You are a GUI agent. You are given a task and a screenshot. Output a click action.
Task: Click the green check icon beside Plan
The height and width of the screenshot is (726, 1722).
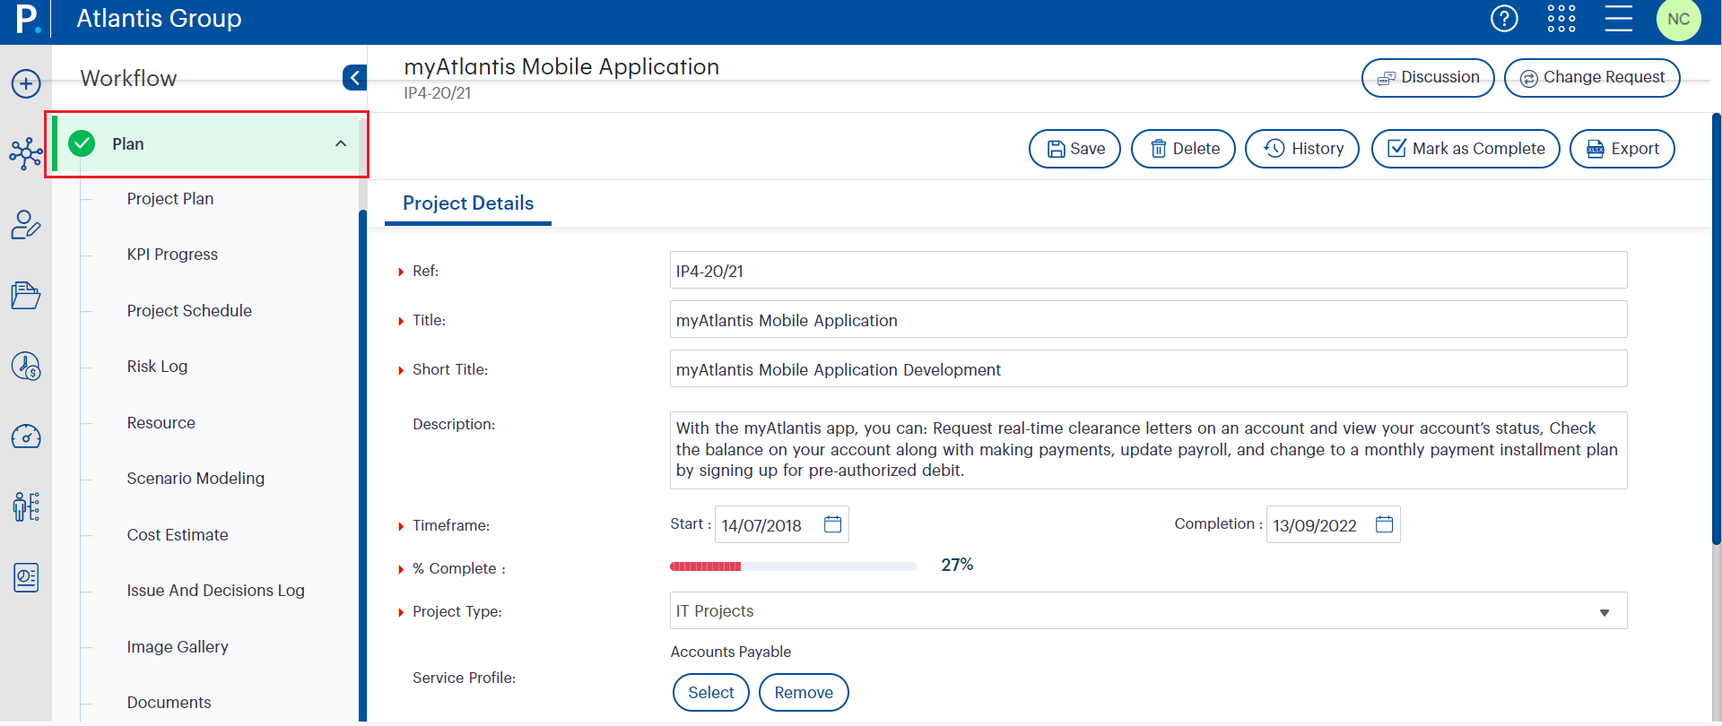click(x=82, y=143)
